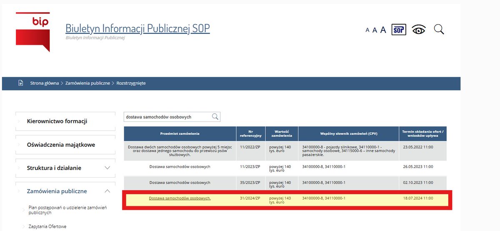500x231 pixels.
Task: Toggle high-contrast eye icon
Action: tap(419, 30)
